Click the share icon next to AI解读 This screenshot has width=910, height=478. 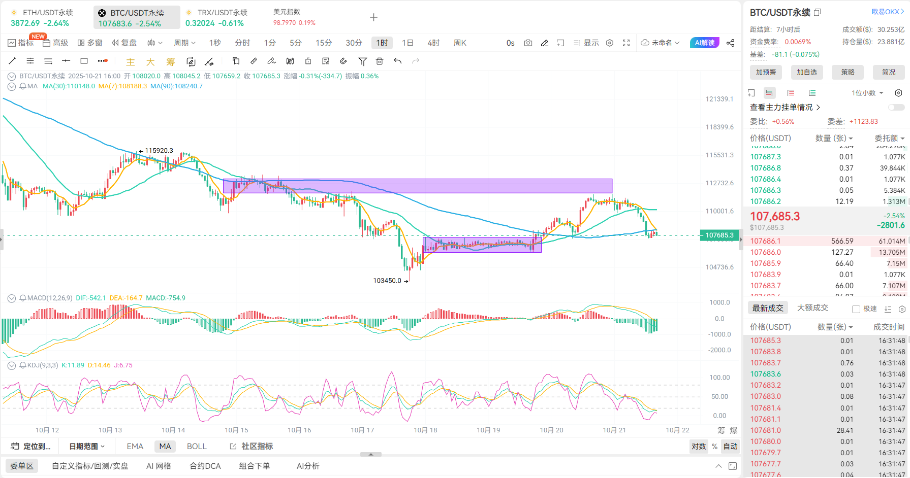tap(730, 43)
